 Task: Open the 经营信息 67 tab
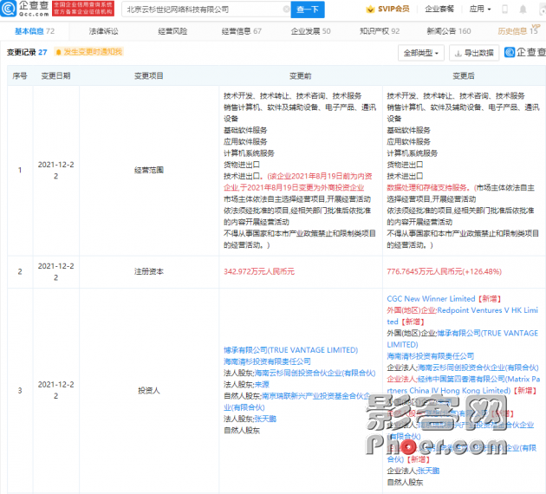click(241, 31)
